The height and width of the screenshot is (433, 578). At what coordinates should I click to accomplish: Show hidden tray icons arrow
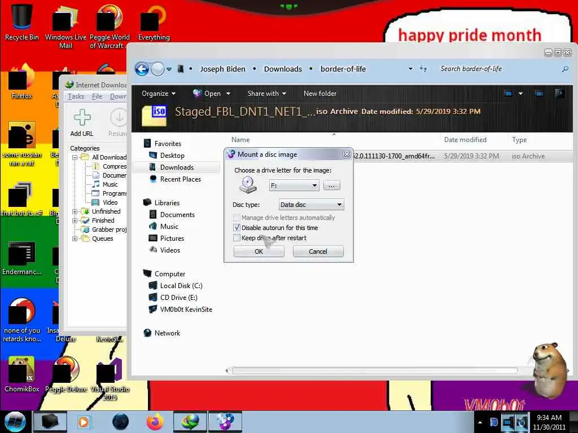coord(480,422)
